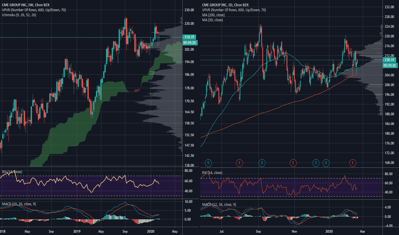Select the MA (50, close) indicator label
The height and width of the screenshot is (235, 399).
tap(212, 20)
